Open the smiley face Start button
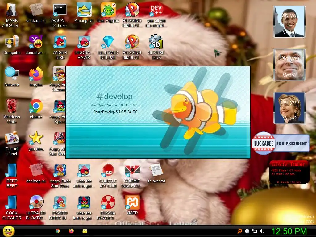 8,231
